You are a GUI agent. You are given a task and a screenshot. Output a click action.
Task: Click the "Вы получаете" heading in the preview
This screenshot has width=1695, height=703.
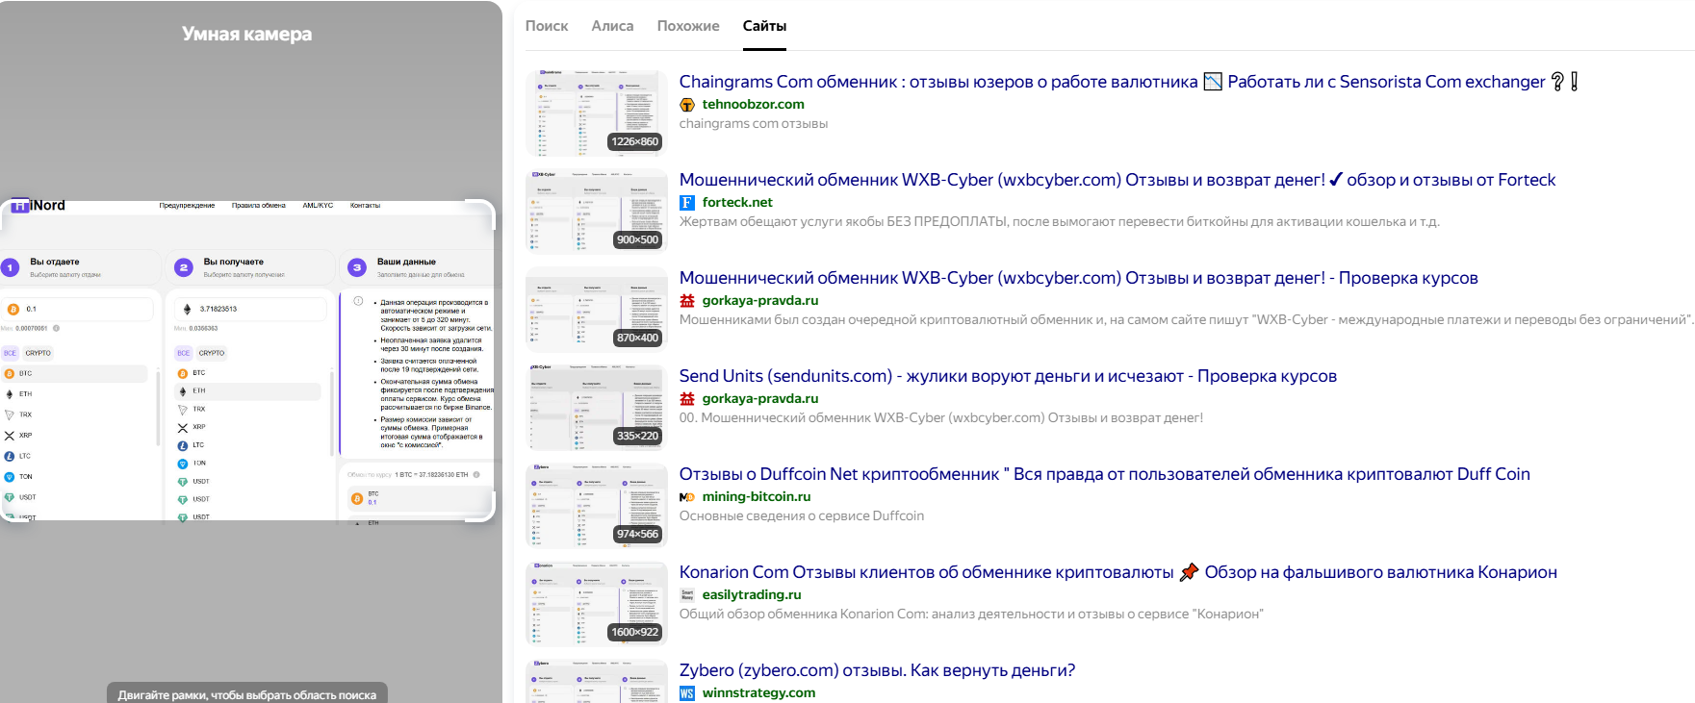pos(234,262)
